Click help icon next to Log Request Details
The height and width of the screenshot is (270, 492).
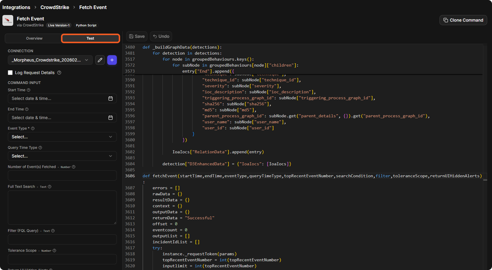[59, 73]
